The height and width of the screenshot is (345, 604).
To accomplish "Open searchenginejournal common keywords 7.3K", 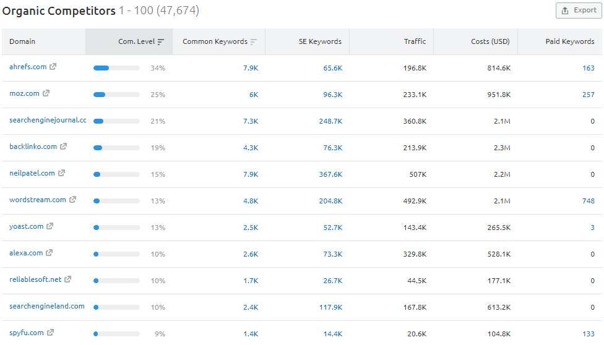I will [251, 121].
